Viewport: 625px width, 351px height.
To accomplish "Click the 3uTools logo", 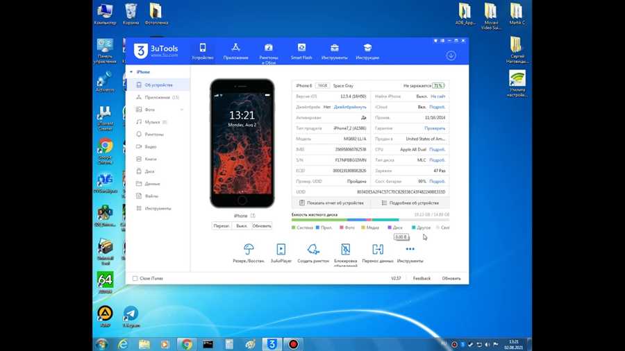I will 156,51.
